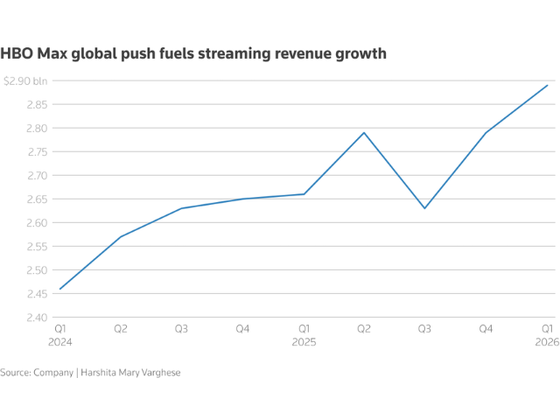Select the 2.55 y-axis label

37,247
